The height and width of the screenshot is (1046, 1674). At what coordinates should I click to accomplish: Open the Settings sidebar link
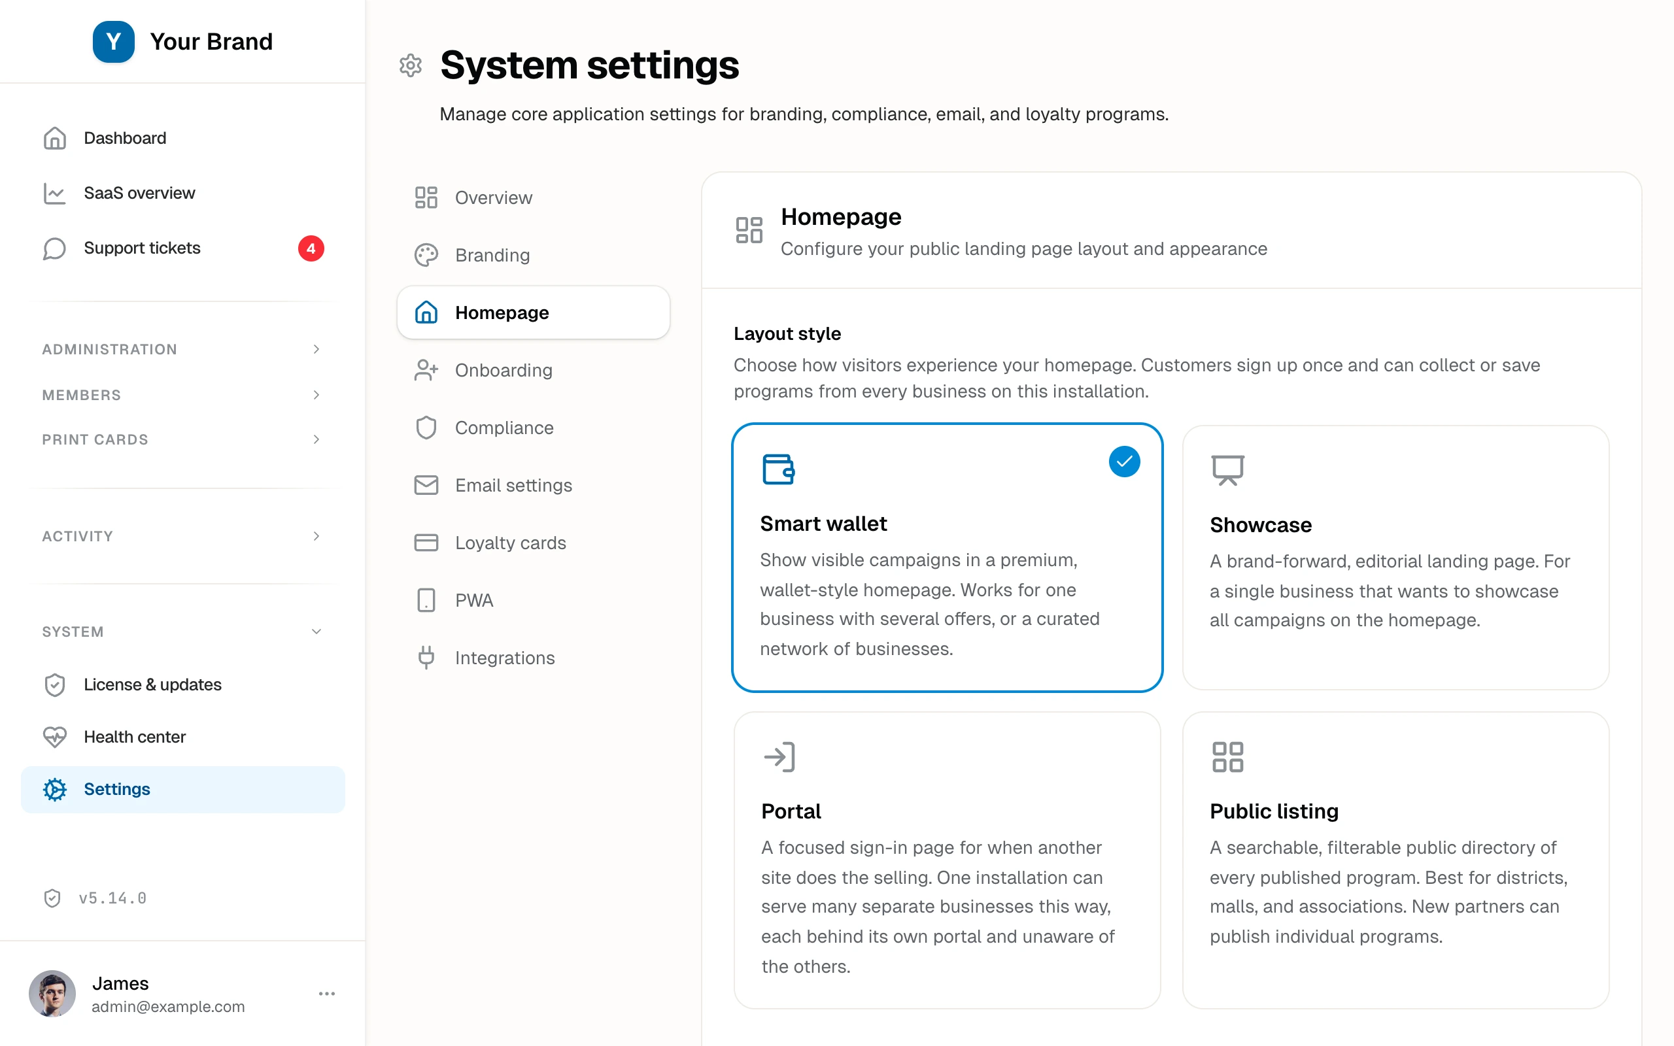(182, 789)
